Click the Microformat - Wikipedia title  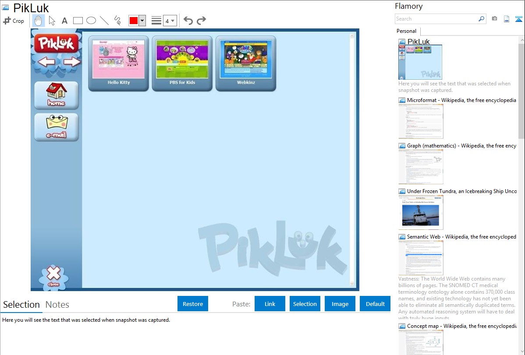pyautogui.click(x=461, y=100)
